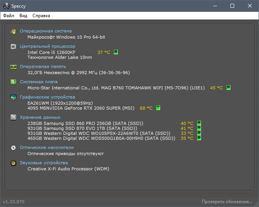Click the speaker icon beside Звуковые устройства

[13, 163]
